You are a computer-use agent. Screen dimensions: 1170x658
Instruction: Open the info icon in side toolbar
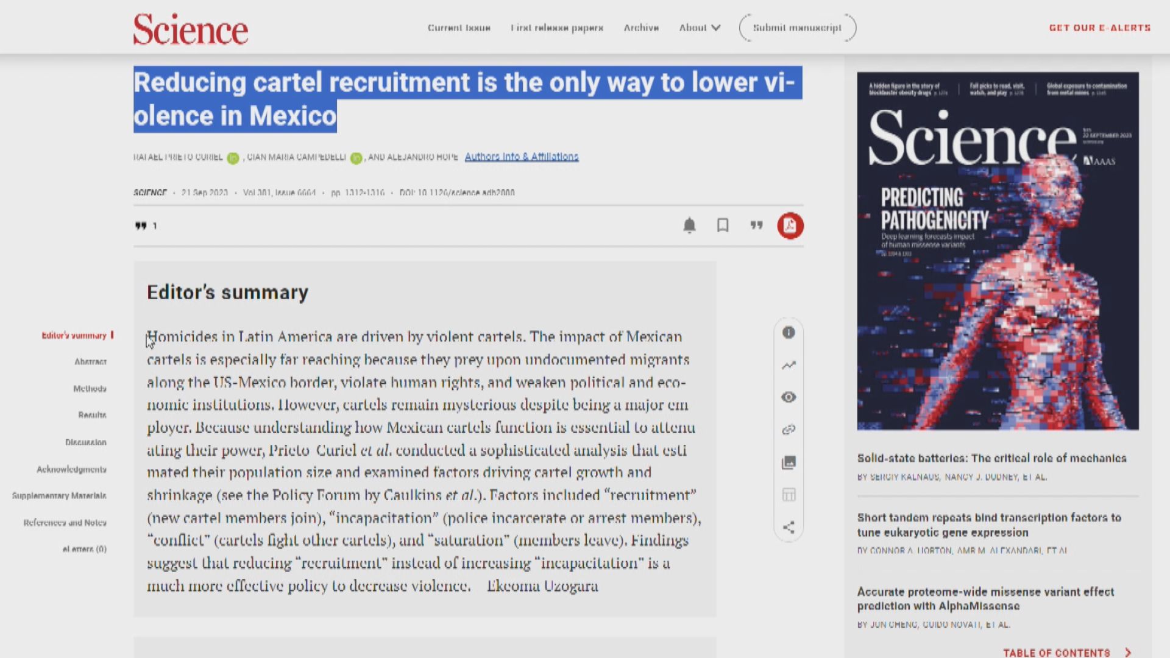pos(789,333)
